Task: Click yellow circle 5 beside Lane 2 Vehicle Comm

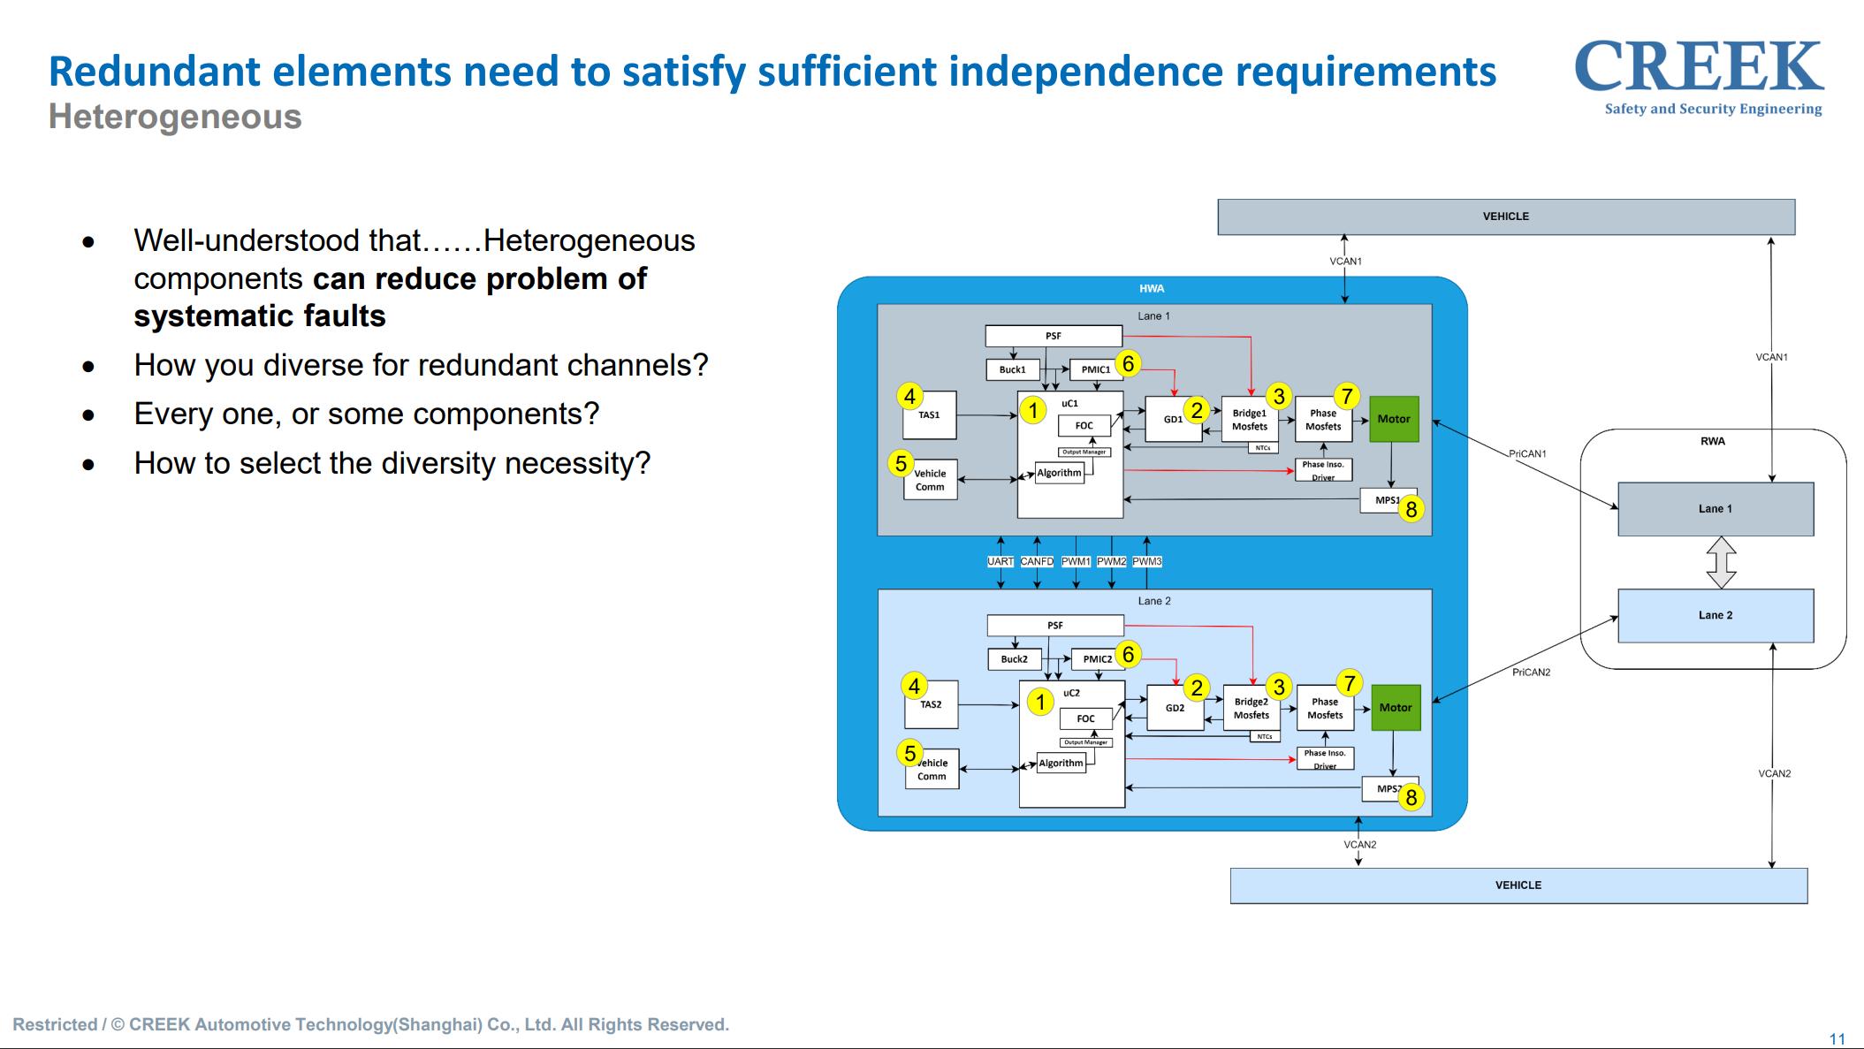Action: tap(909, 754)
